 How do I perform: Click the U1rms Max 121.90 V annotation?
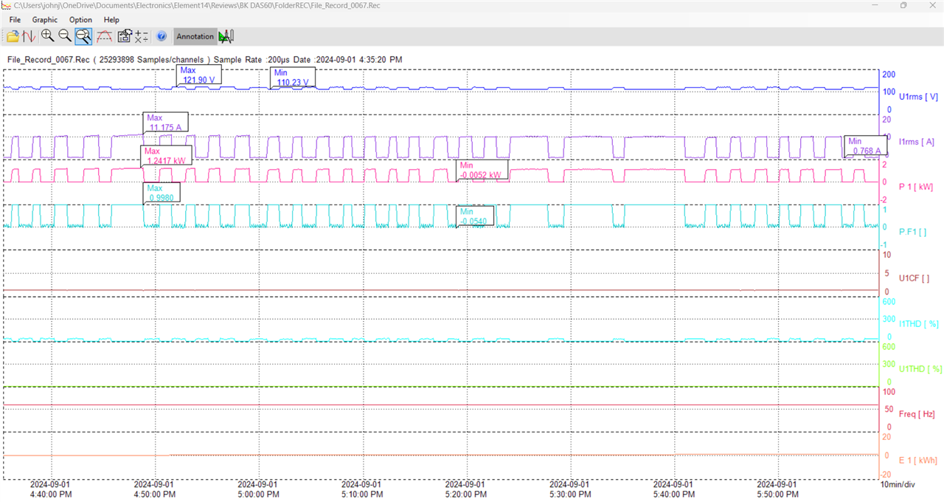[x=199, y=75]
